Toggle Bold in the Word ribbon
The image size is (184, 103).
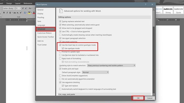point(4,13)
